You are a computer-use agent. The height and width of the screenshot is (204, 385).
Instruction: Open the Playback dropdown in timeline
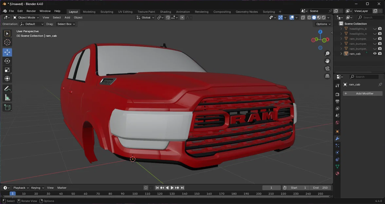(21, 188)
